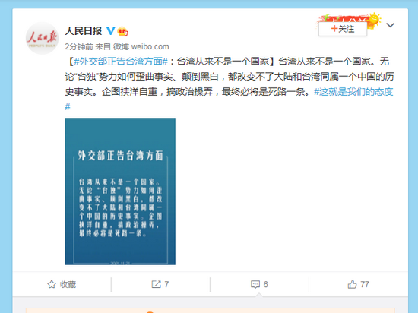Expand the post options chevron menu

pyautogui.click(x=390, y=25)
